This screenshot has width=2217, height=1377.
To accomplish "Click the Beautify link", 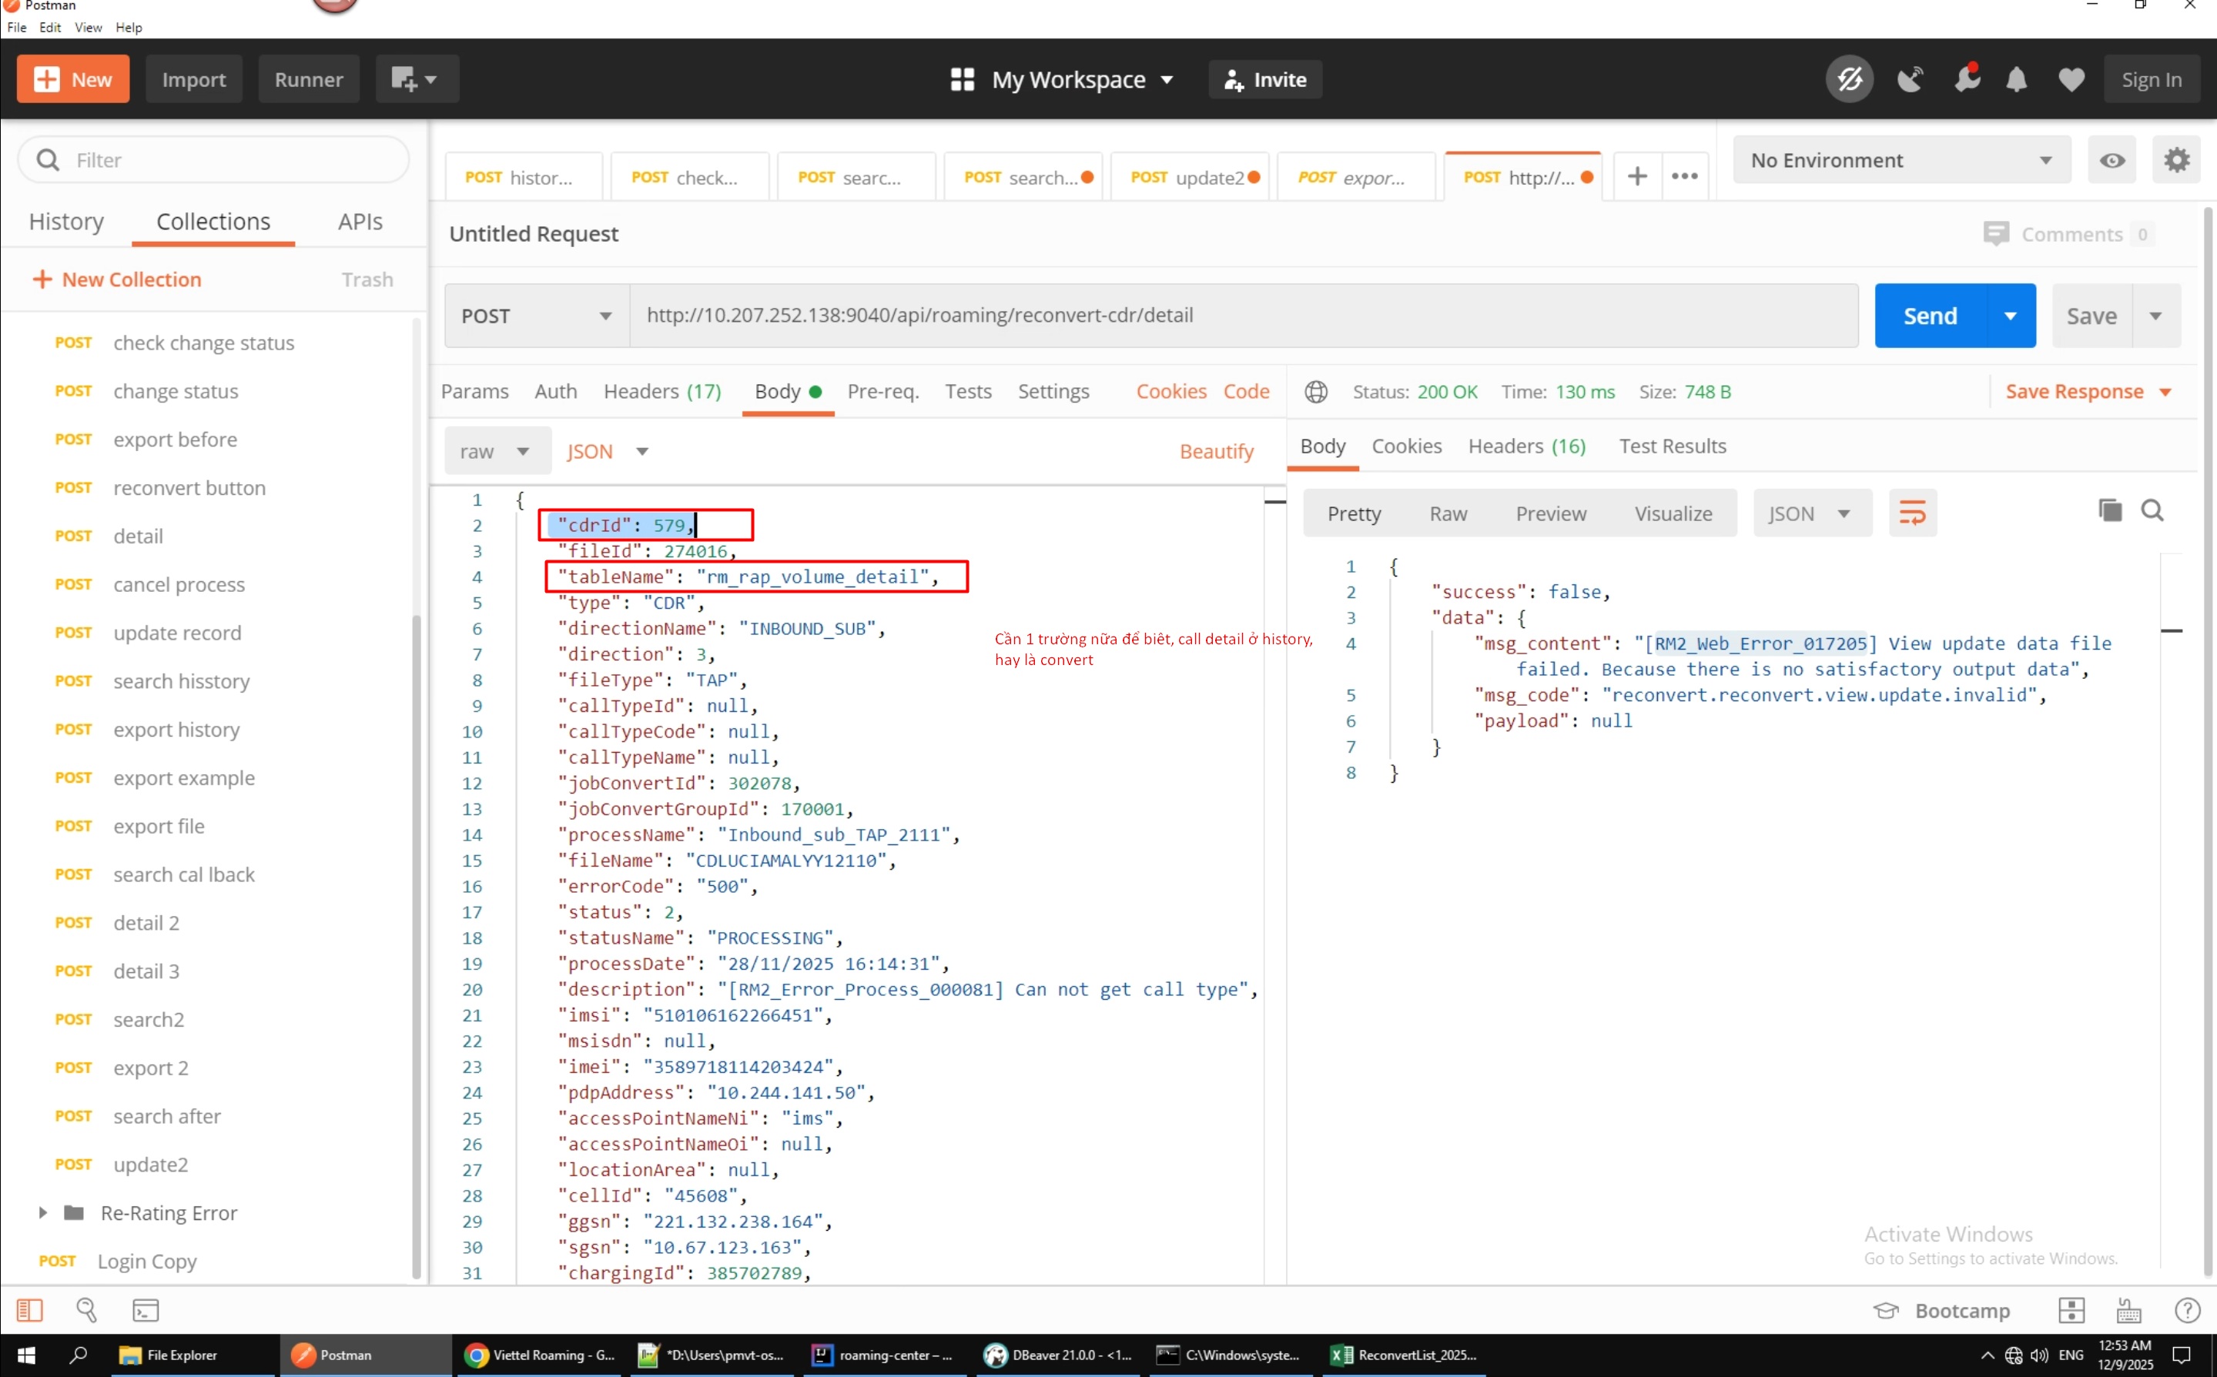I will click(x=1216, y=452).
